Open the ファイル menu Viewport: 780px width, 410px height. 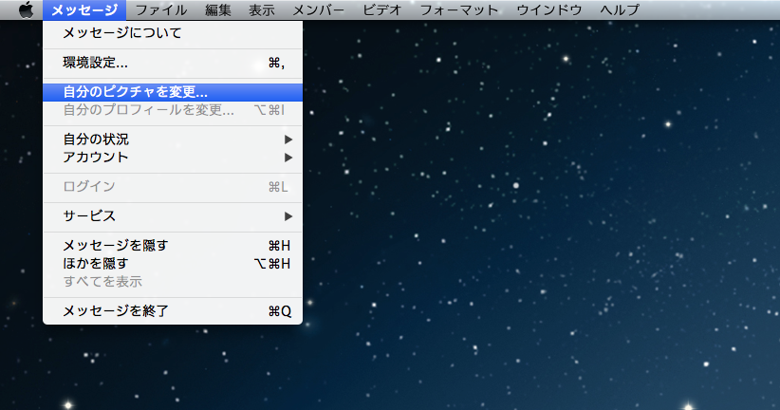pos(161,9)
